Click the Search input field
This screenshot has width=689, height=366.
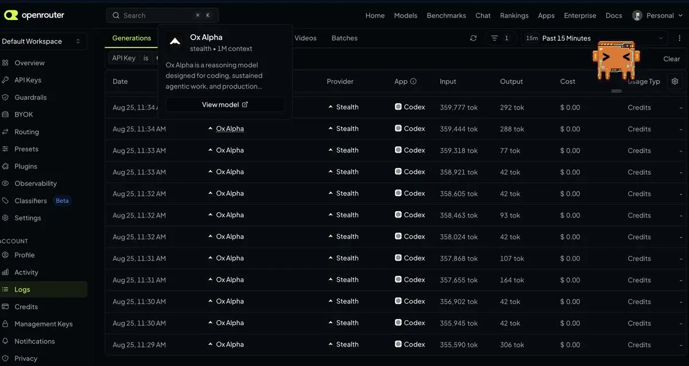162,15
